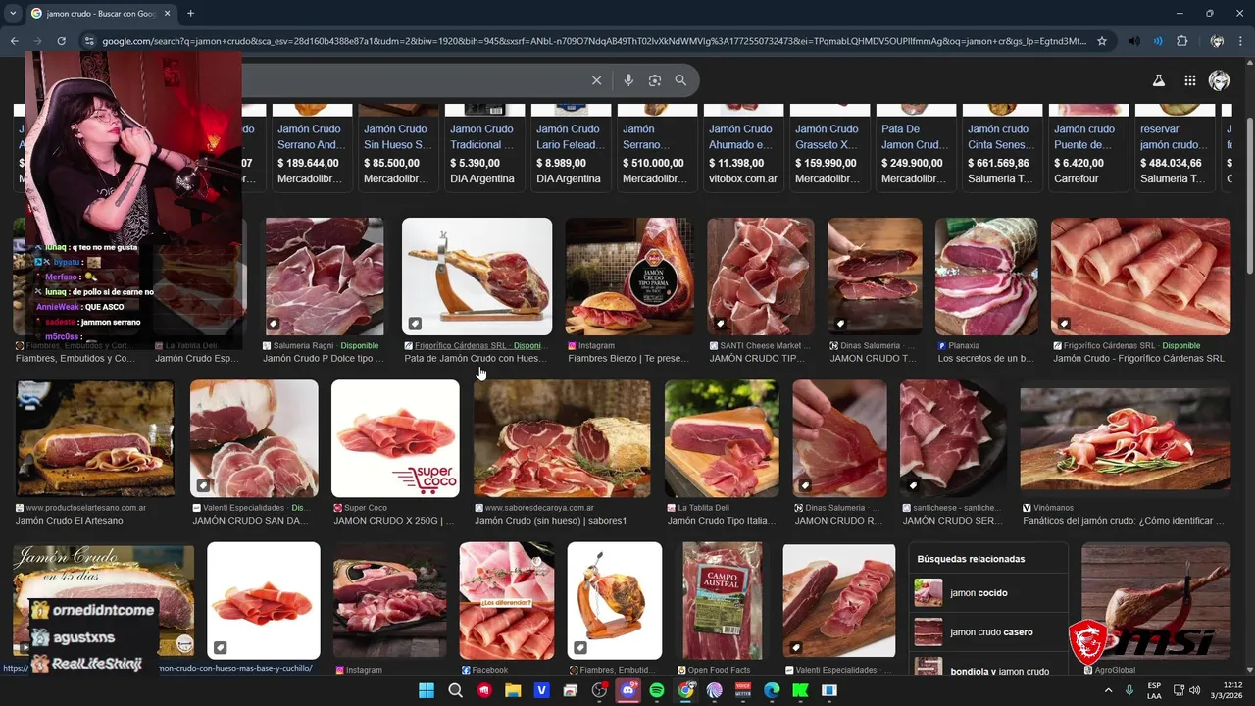
Task: Reload the Google search page
Action: [x=61, y=41]
